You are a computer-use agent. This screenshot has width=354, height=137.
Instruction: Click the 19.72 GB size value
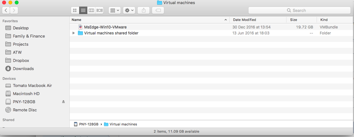(x=305, y=27)
